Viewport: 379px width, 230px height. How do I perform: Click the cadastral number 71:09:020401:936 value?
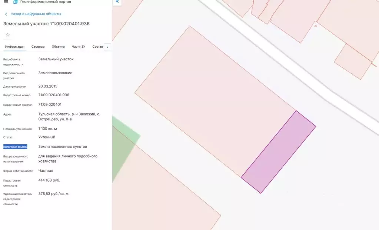click(x=54, y=95)
